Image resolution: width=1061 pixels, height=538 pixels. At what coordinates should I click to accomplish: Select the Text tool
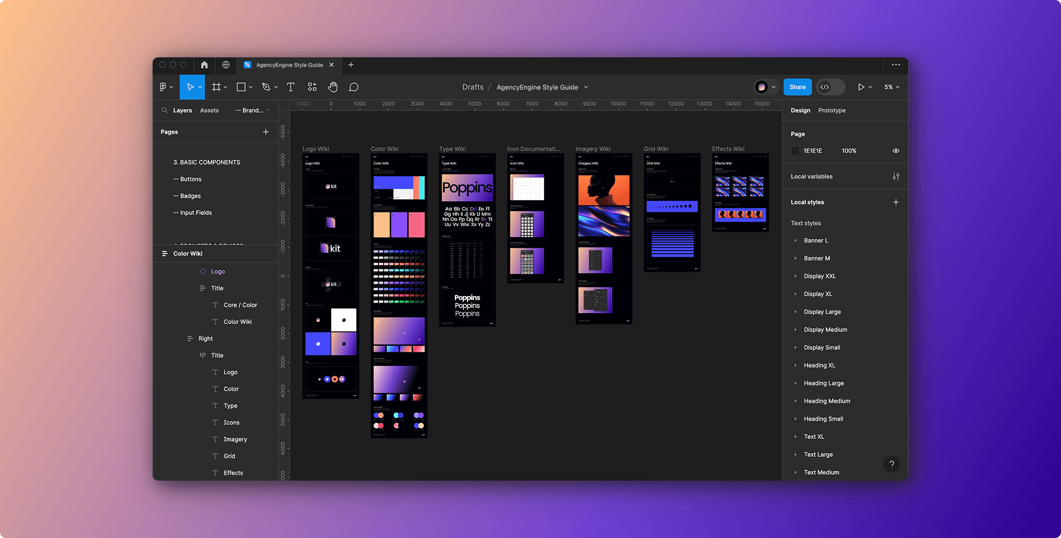pos(291,87)
